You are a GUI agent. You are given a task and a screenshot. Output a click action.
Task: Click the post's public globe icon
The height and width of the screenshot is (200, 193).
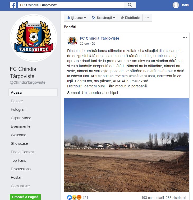coord(93,44)
